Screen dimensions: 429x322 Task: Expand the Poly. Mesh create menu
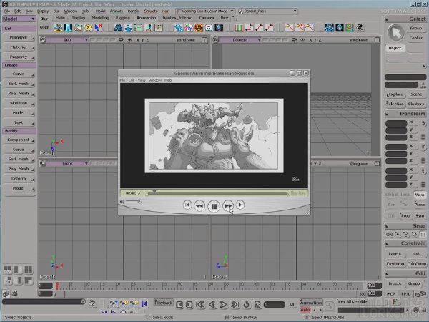coord(19,93)
